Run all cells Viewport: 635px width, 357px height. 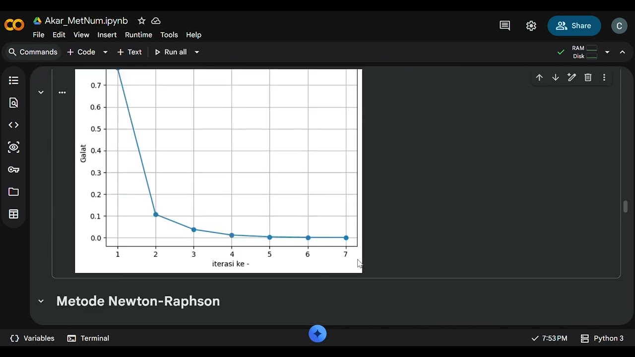[171, 52]
